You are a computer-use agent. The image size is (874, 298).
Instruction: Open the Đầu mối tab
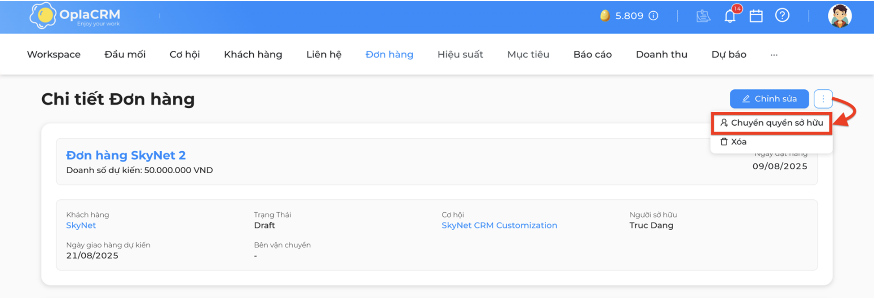click(x=125, y=54)
